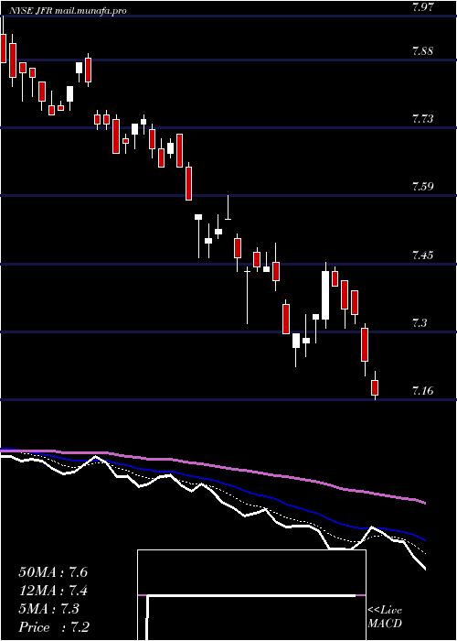The height and width of the screenshot is (641, 457).
Task: Click the tall white candlestick below 7.45
Action: point(325,295)
